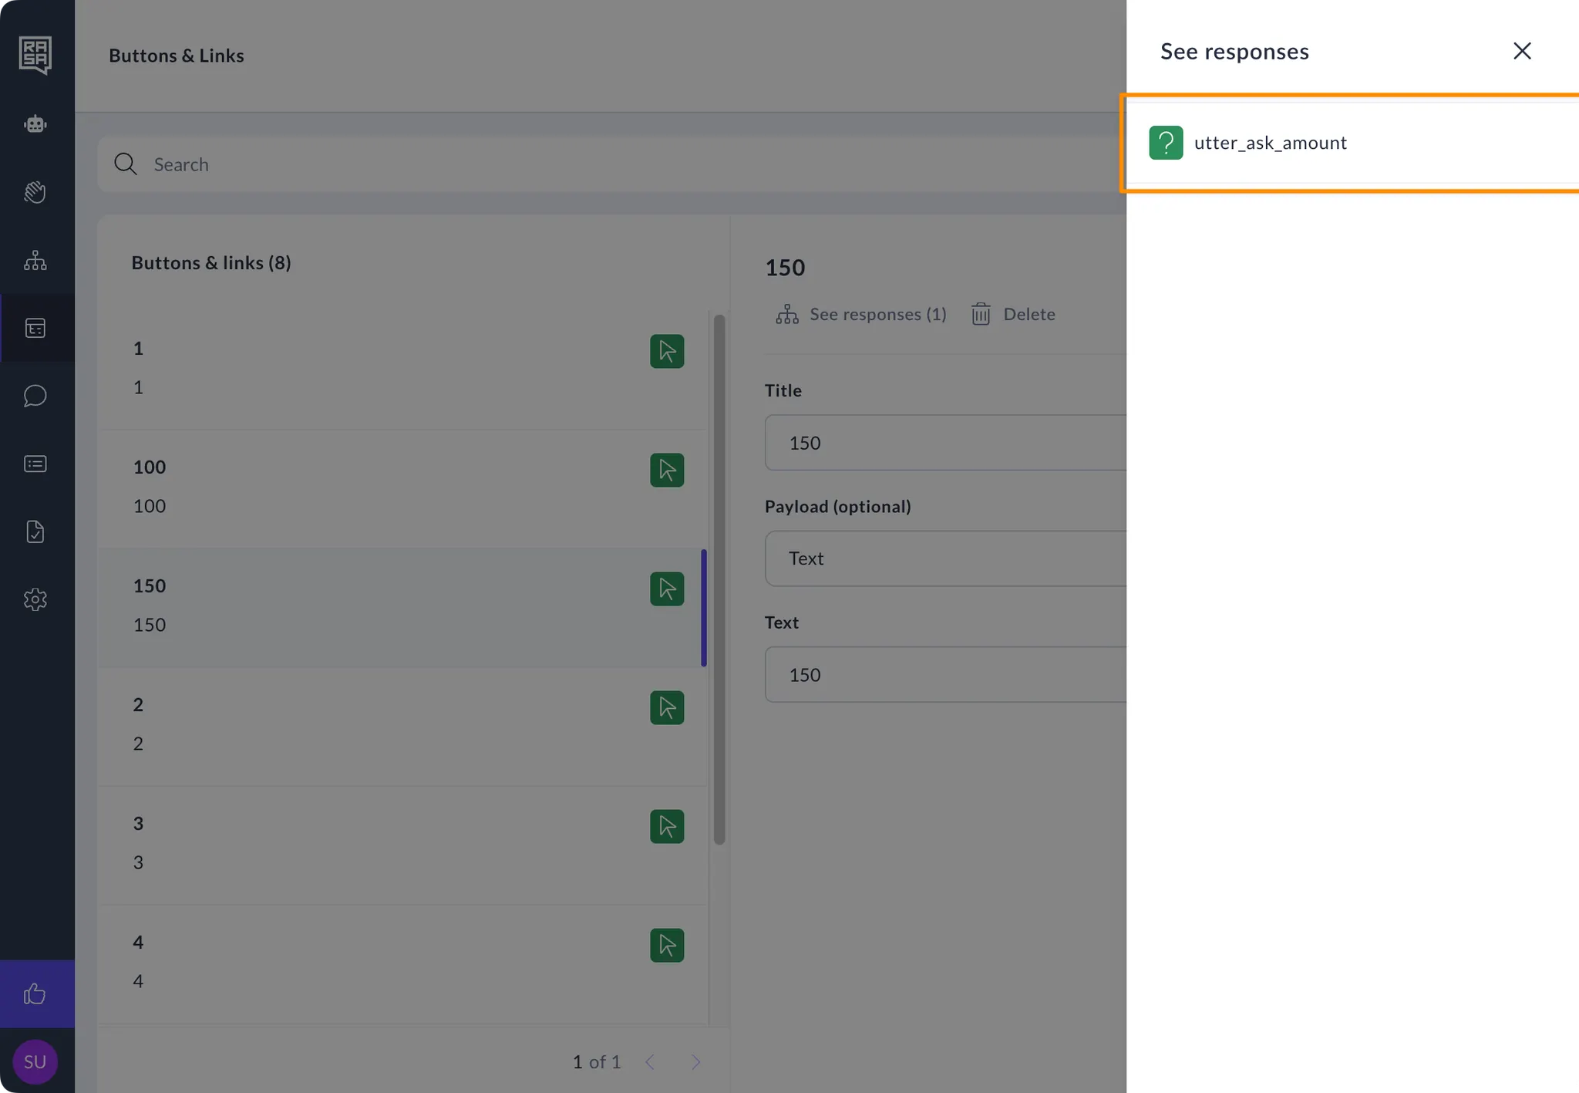The image size is (1579, 1093).
Task: Open the SU user avatar
Action: tap(35, 1061)
